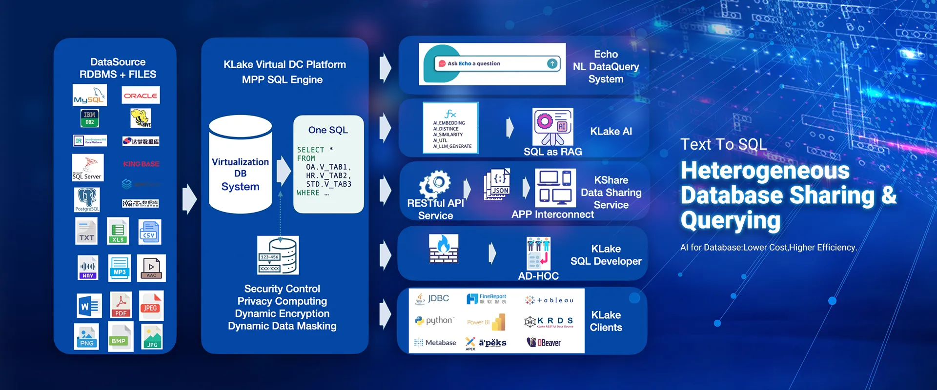
Task: Select the CSV file icon
Action: (x=149, y=232)
